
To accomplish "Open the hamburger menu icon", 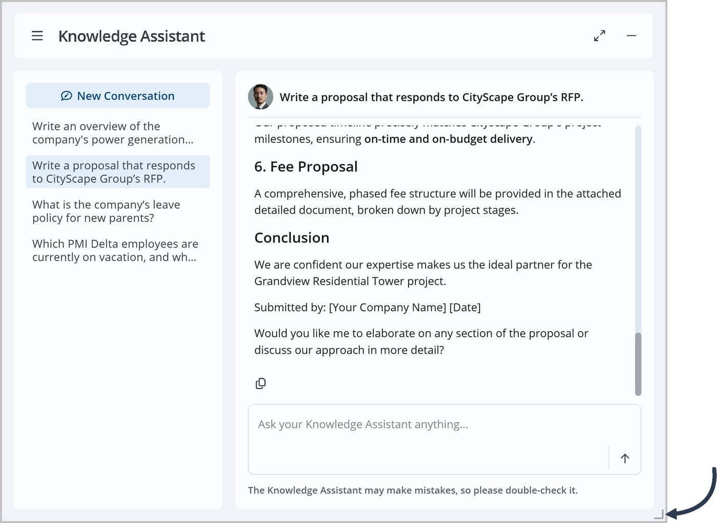I will click(37, 36).
